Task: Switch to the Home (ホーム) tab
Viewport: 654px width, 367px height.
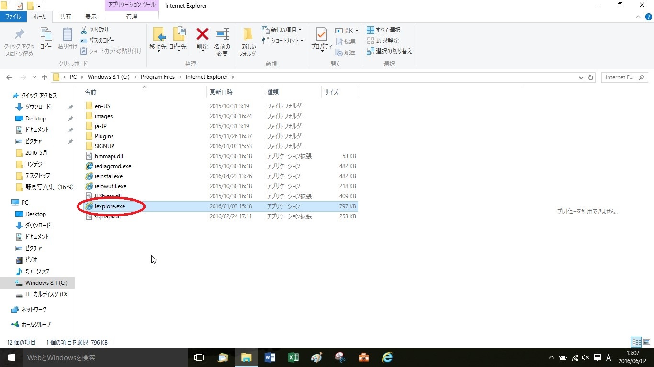Action: click(40, 17)
